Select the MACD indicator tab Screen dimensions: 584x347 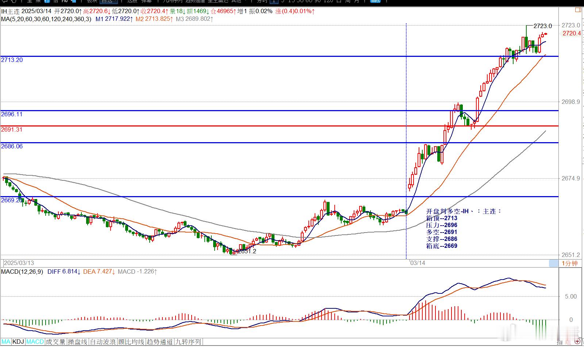point(35,342)
